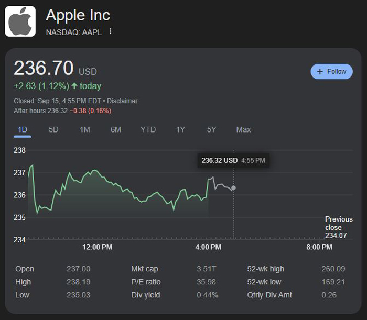Click the 52-wk high label
Image resolution: width=367 pixels, height=320 pixels.
point(266,269)
